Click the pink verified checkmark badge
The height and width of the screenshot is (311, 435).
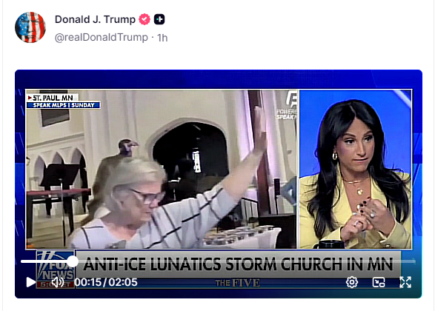(x=145, y=19)
